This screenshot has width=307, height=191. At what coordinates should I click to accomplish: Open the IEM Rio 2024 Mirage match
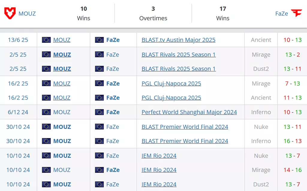[x=159, y=170]
